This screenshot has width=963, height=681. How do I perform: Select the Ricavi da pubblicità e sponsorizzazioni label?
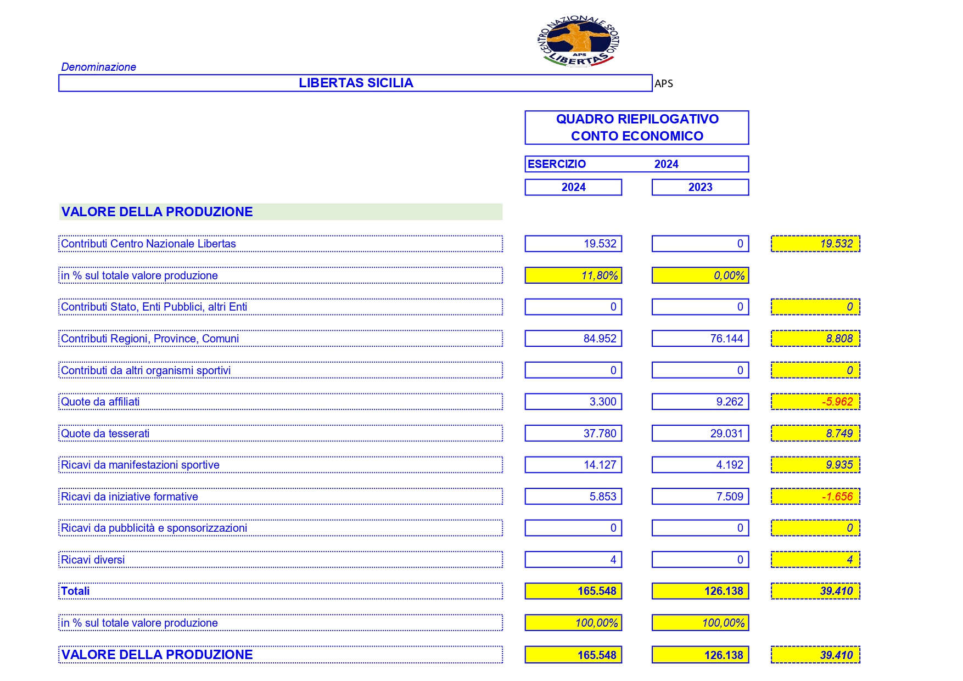281,528
